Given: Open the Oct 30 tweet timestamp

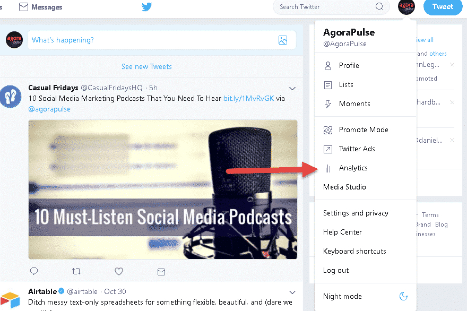Looking at the screenshot, I should tap(115, 291).
